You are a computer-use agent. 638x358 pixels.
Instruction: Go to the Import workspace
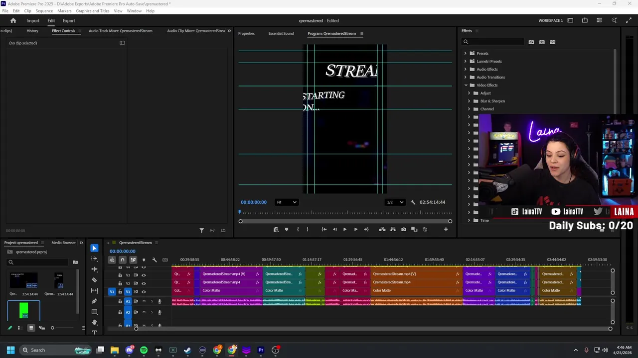(33, 20)
